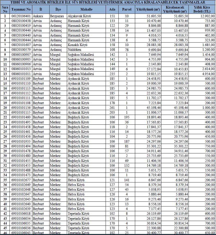Click the 'İlçe' column header
The height and width of the screenshot is (235, 216).
pos(58,9)
